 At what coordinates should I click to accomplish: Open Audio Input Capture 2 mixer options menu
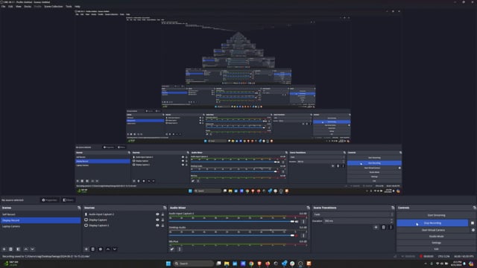click(x=303, y=222)
